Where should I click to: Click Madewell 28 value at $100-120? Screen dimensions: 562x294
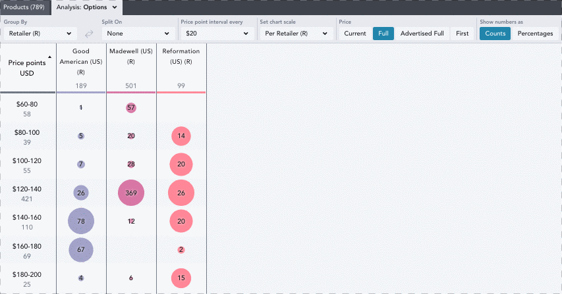tap(131, 164)
